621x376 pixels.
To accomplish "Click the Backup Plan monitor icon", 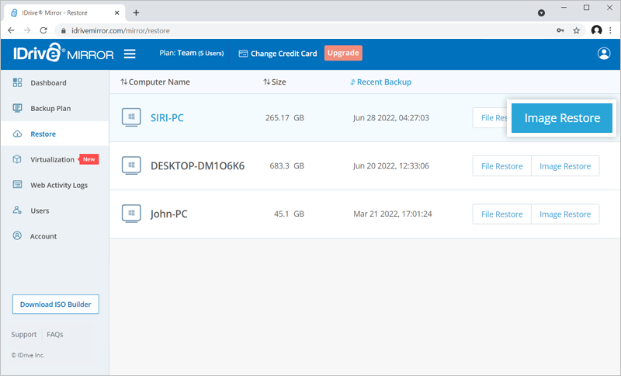I will (17, 108).
